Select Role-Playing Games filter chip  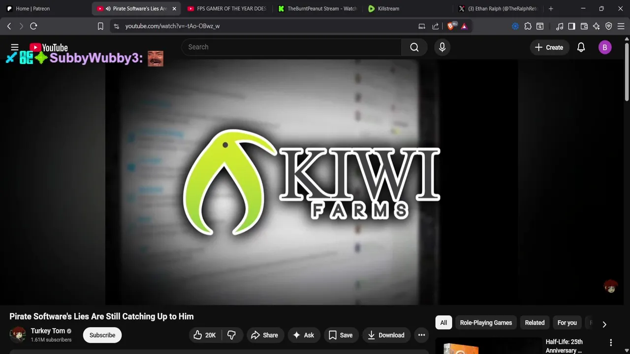[x=486, y=323]
